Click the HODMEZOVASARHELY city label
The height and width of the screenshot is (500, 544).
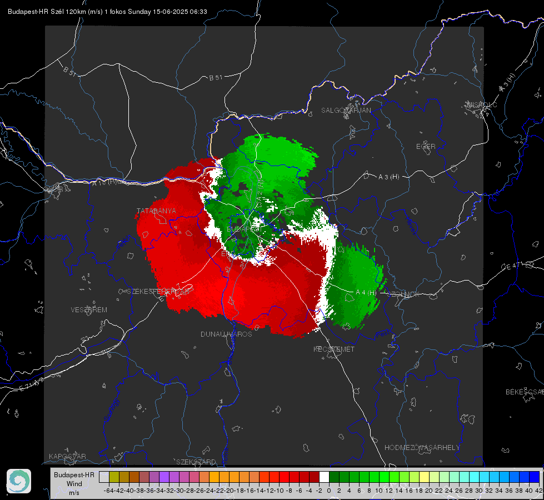[x=422, y=448]
